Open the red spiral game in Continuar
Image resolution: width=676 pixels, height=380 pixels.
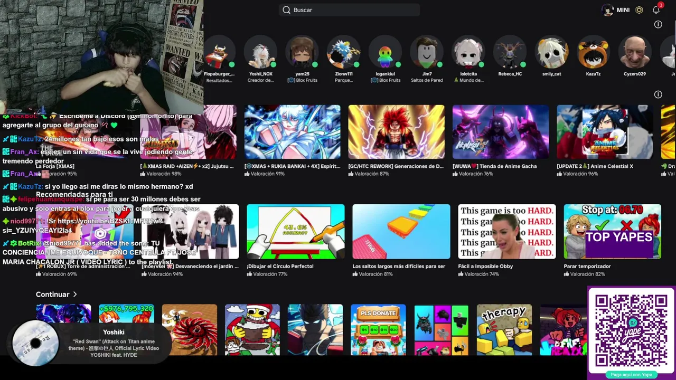tap(189, 330)
